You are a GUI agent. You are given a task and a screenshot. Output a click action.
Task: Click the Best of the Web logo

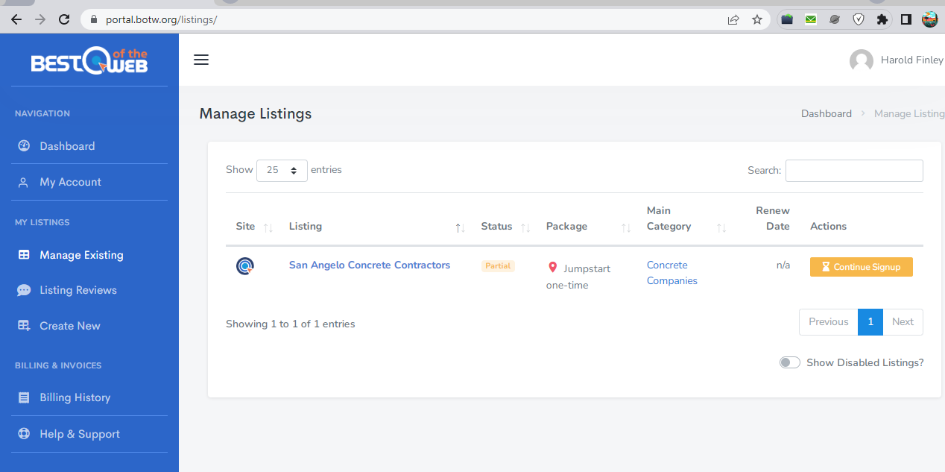click(89, 61)
